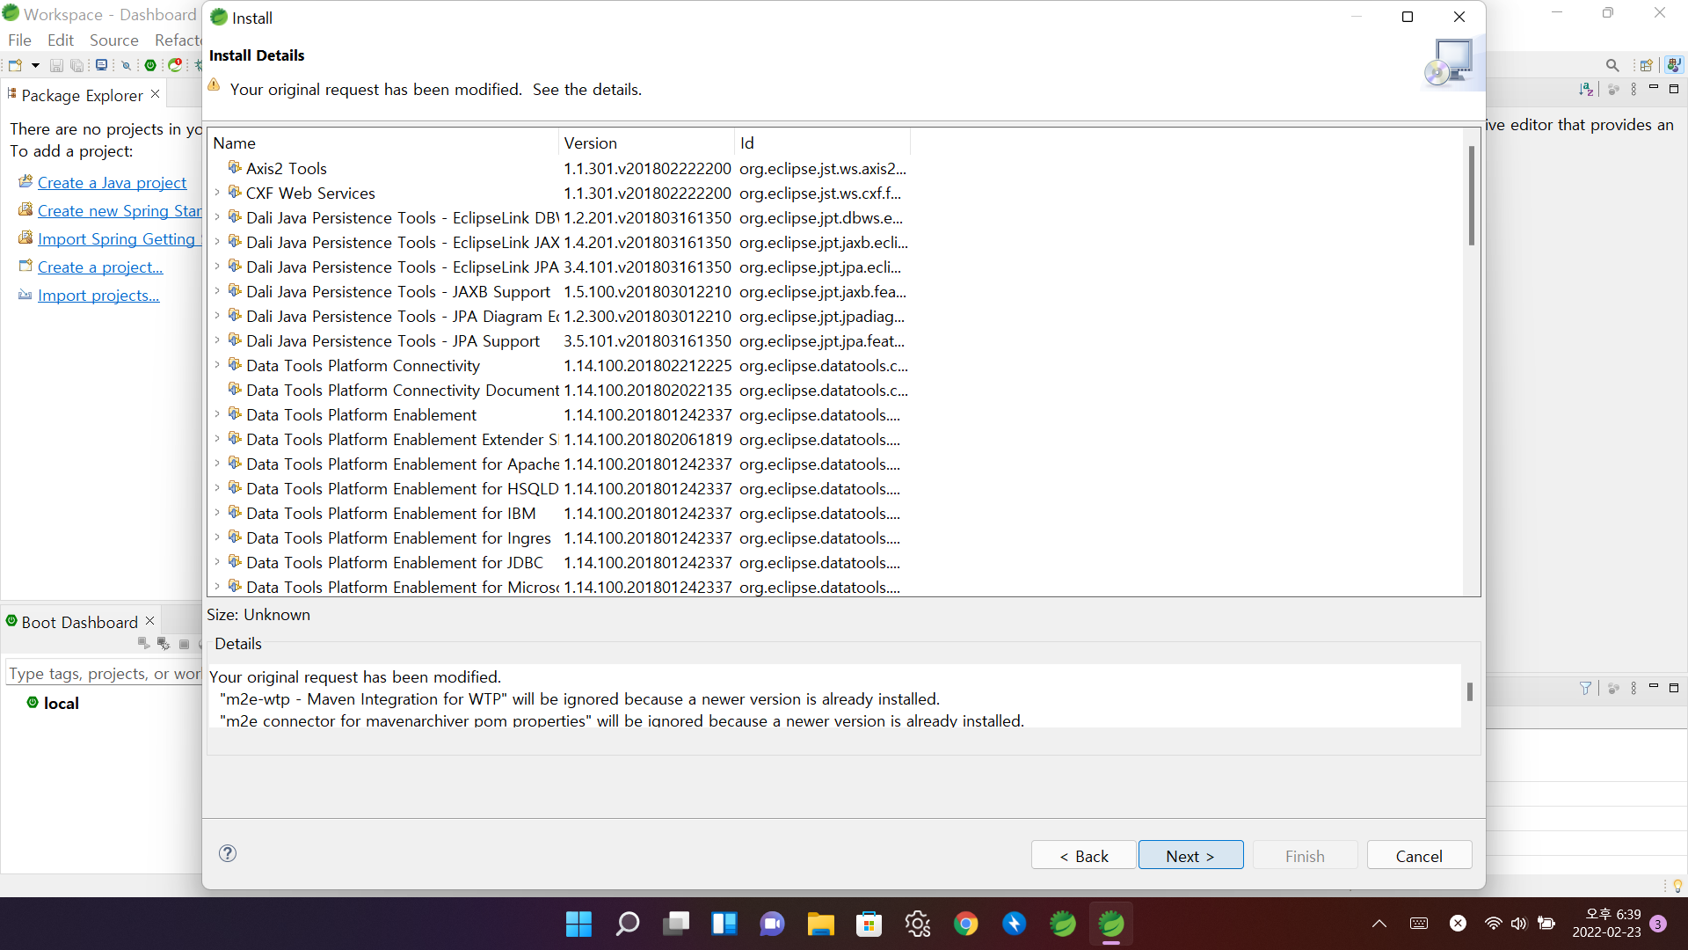
Task: Click the magnifier search icon in toolbar
Action: point(1612,65)
